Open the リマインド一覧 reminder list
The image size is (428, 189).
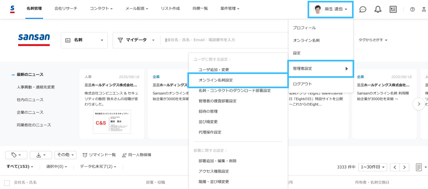click(99, 155)
